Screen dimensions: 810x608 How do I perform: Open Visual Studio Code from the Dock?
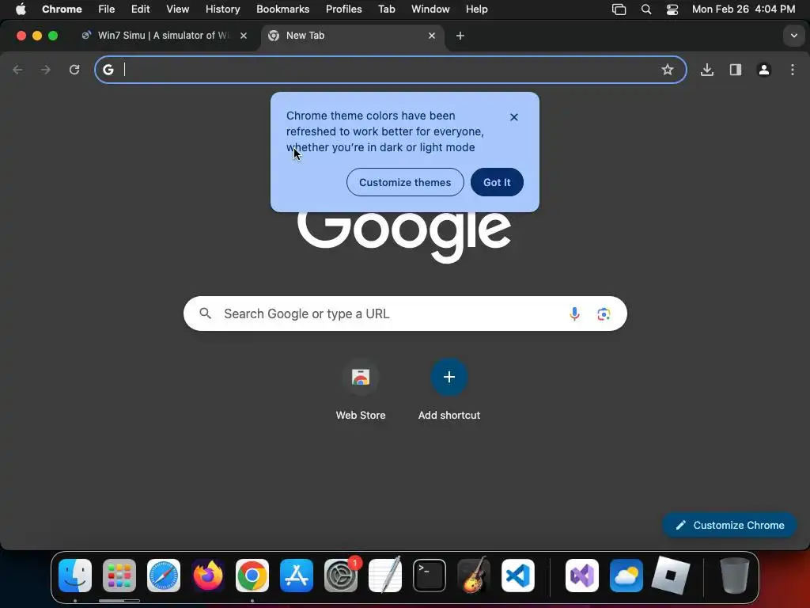tap(517, 576)
